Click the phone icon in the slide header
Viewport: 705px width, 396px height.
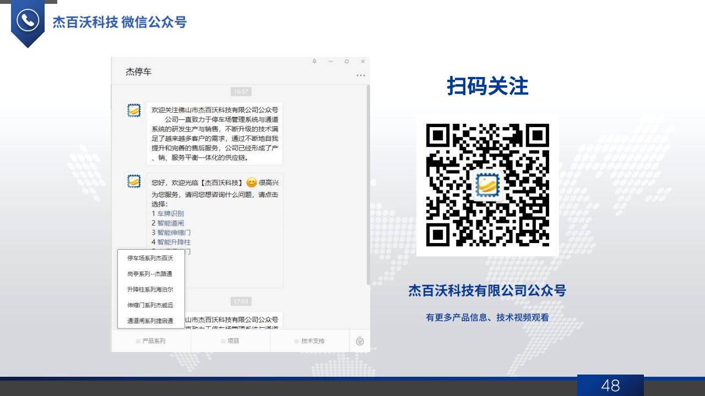(x=28, y=21)
